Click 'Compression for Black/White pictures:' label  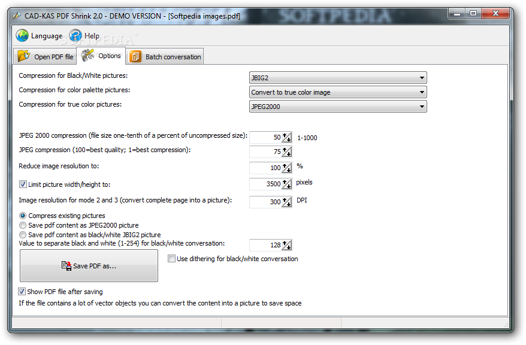[73, 76]
